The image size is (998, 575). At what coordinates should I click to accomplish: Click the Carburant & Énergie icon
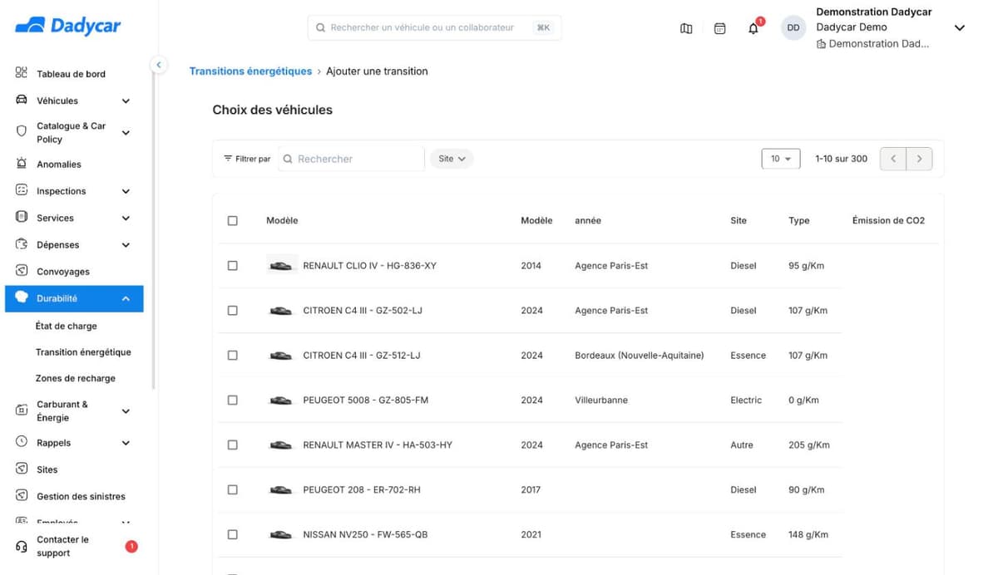click(x=22, y=410)
